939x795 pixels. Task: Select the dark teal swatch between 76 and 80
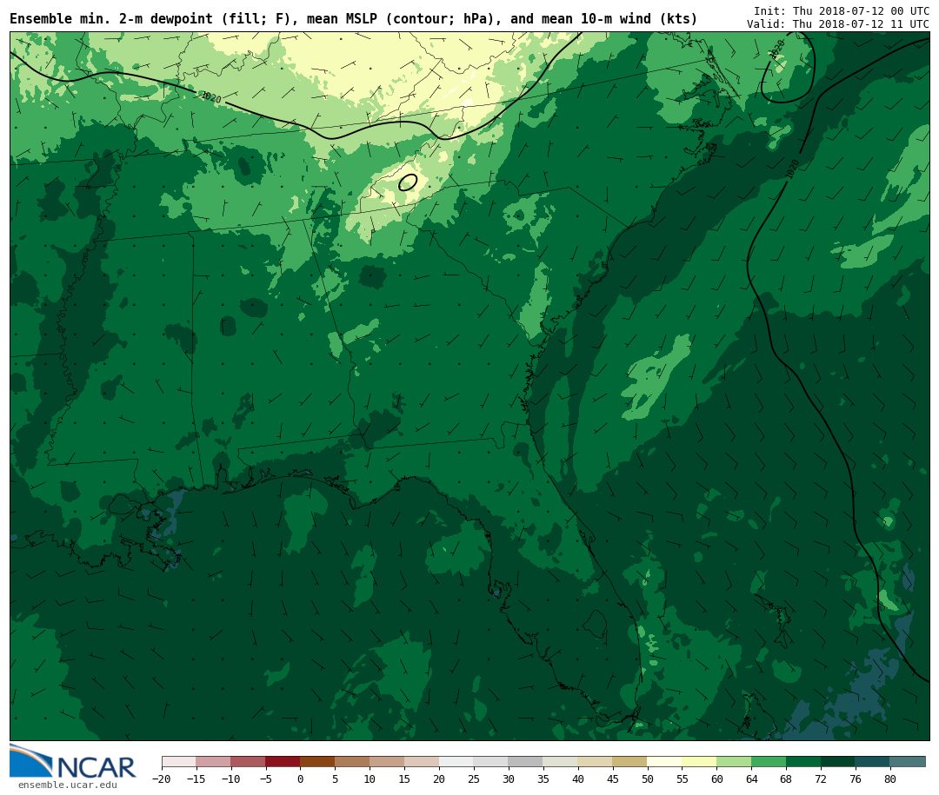click(x=872, y=762)
